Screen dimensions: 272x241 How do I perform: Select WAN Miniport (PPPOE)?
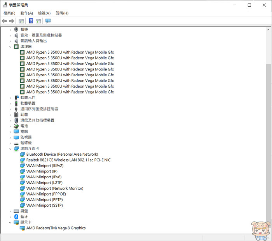(46, 194)
